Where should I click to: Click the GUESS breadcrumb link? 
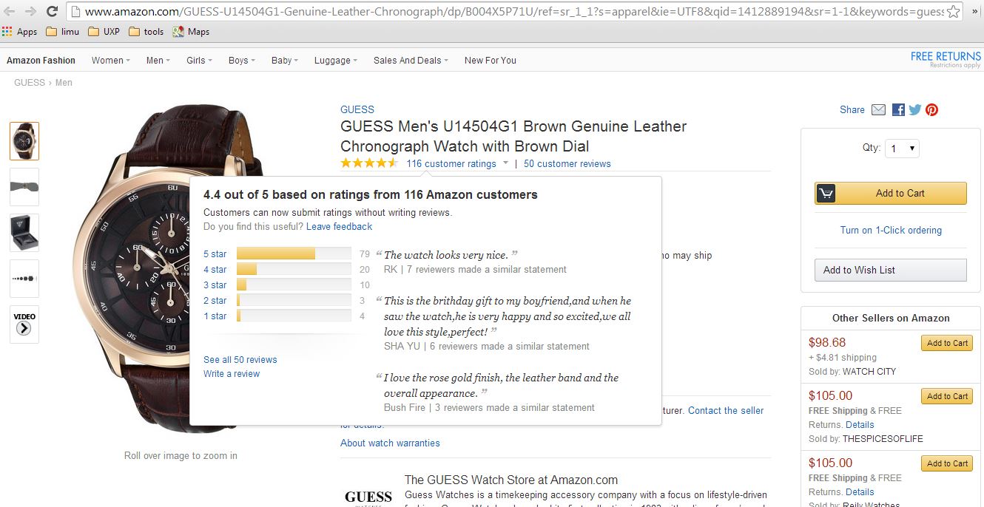click(x=30, y=83)
